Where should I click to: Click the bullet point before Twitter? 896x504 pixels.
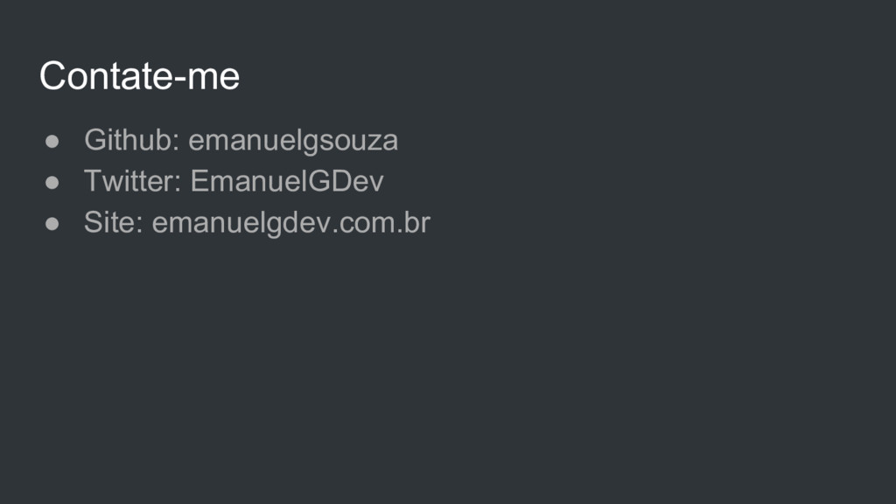coord(52,183)
